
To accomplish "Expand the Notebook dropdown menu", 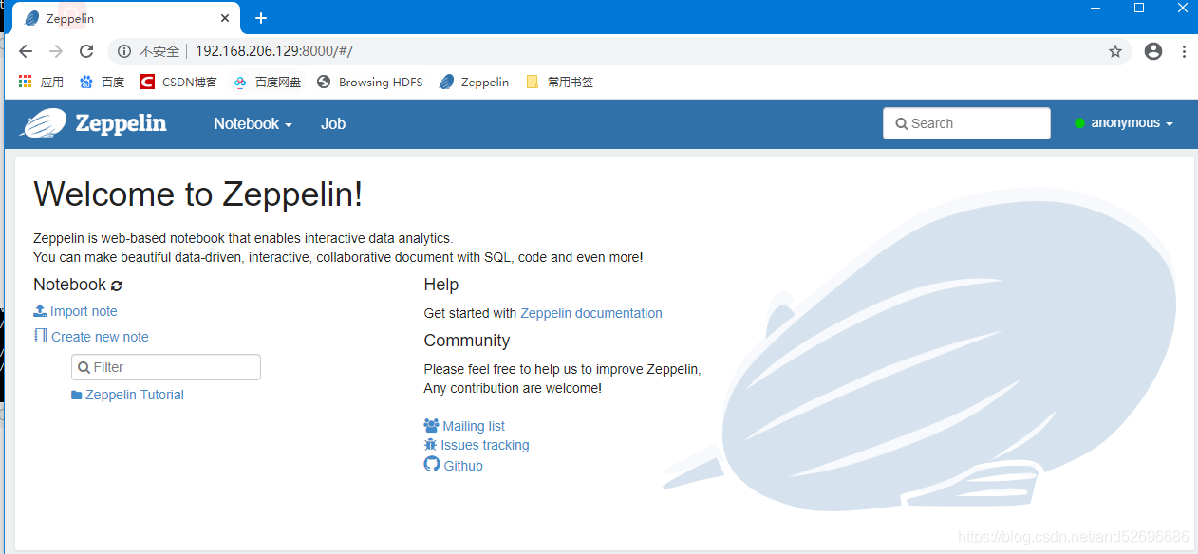I will [253, 123].
